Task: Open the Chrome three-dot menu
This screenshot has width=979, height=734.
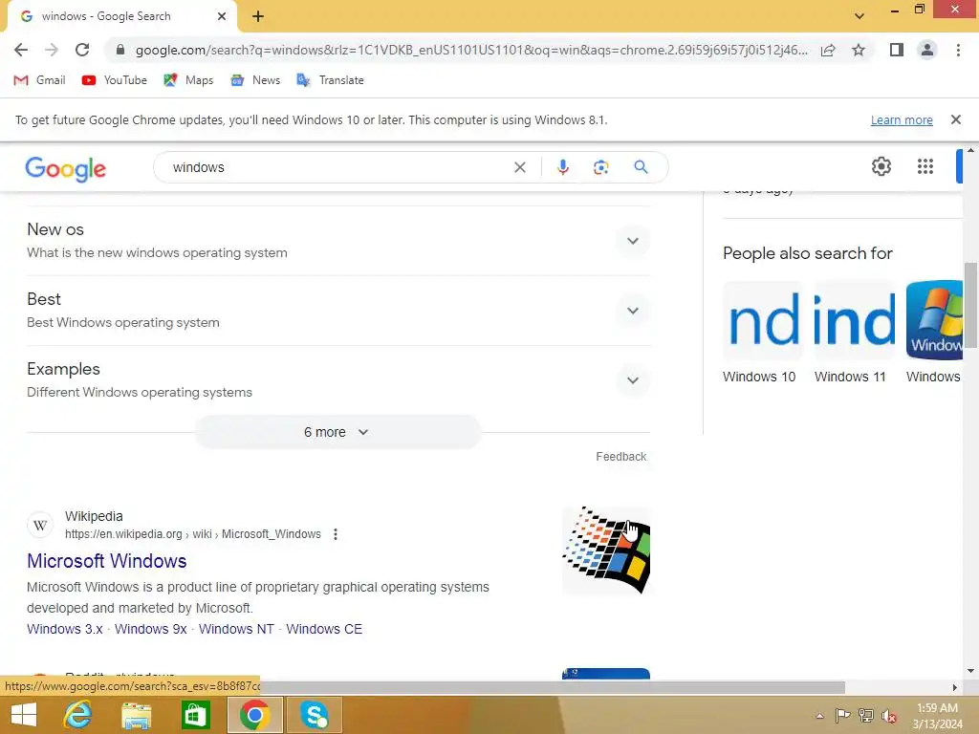Action: point(958,50)
